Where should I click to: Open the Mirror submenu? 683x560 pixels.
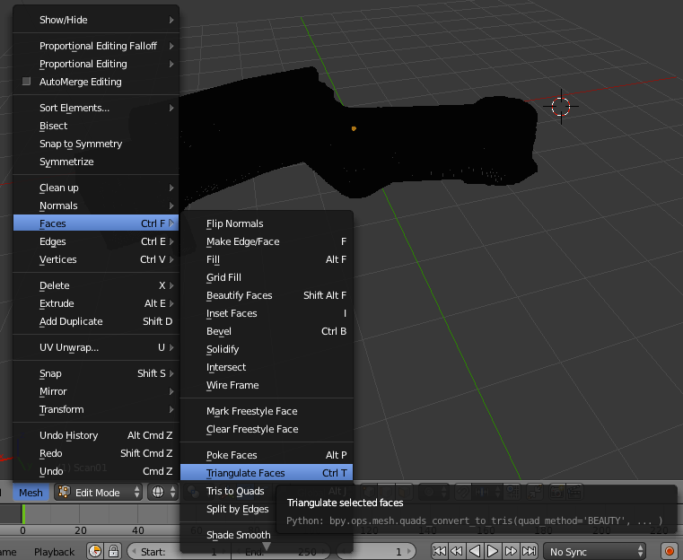pyautogui.click(x=96, y=391)
